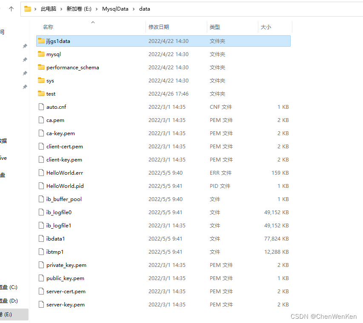Viewport: 363px width, 323px height.
Task: Click the ibtmp1 file name
Action: tap(55, 252)
